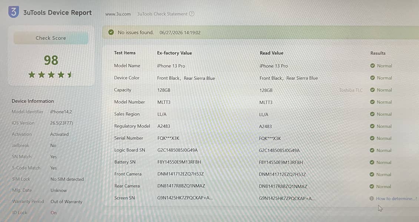The width and height of the screenshot is (419, 222).
Task: Click the Results column header
Action: pyautogui.click(x=378, y=53)
